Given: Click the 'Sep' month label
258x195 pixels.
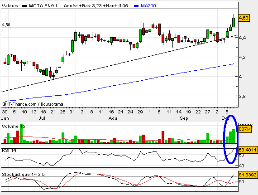Looking at the screenshot, I should (184, 118).
